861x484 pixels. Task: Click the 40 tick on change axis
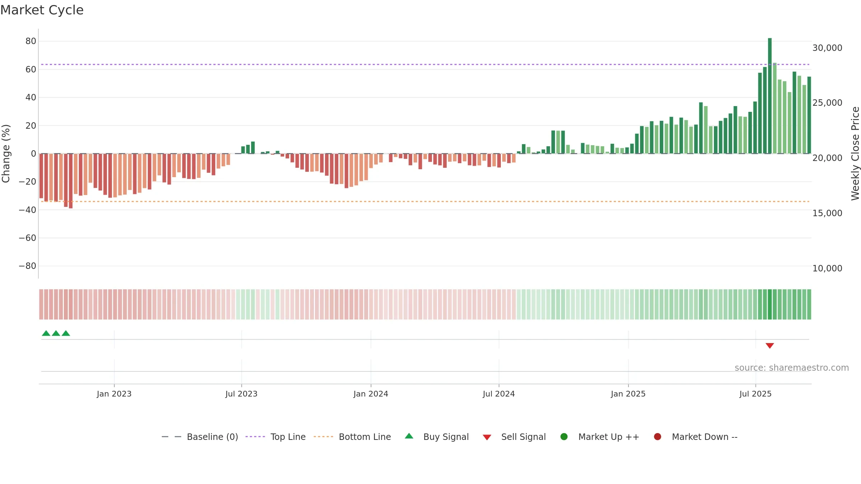pyautogui.click(x=31, y=98)
